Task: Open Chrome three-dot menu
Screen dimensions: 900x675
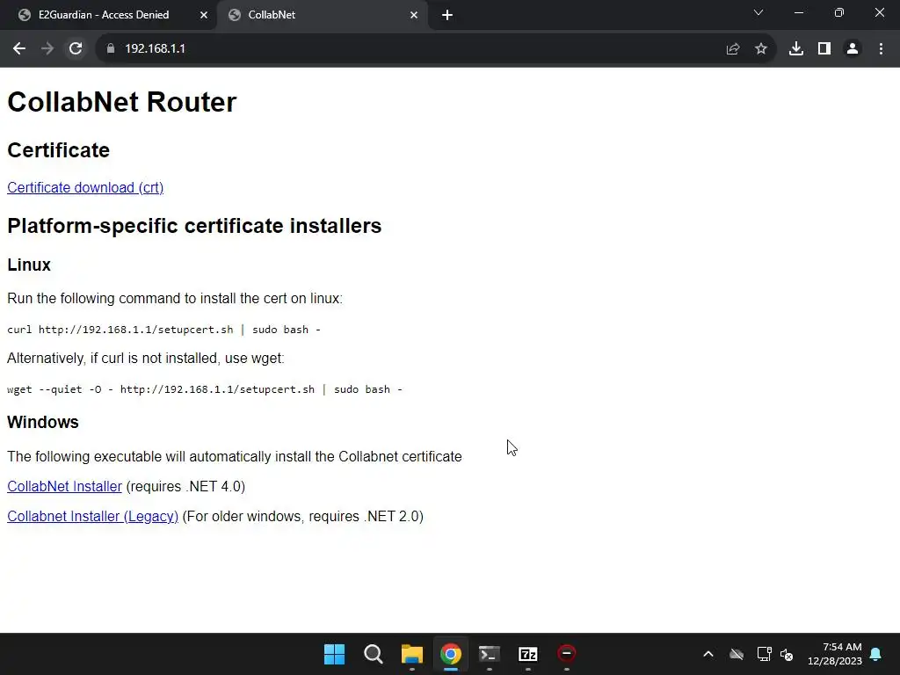Action: tap(881, 49)
